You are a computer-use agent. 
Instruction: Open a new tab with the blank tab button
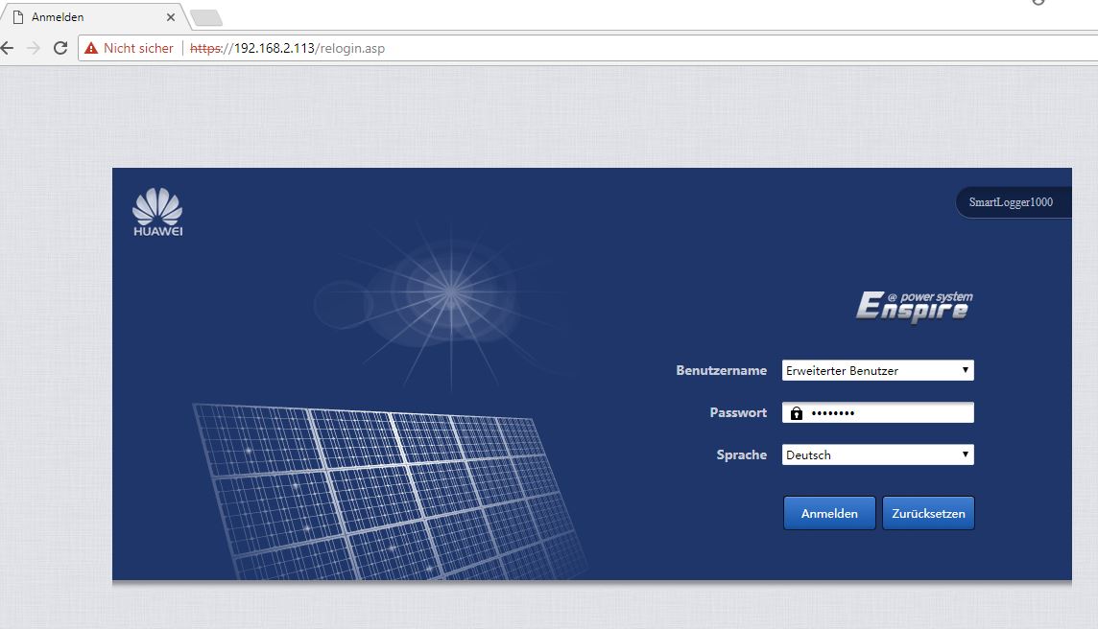[x=205, y=17]
